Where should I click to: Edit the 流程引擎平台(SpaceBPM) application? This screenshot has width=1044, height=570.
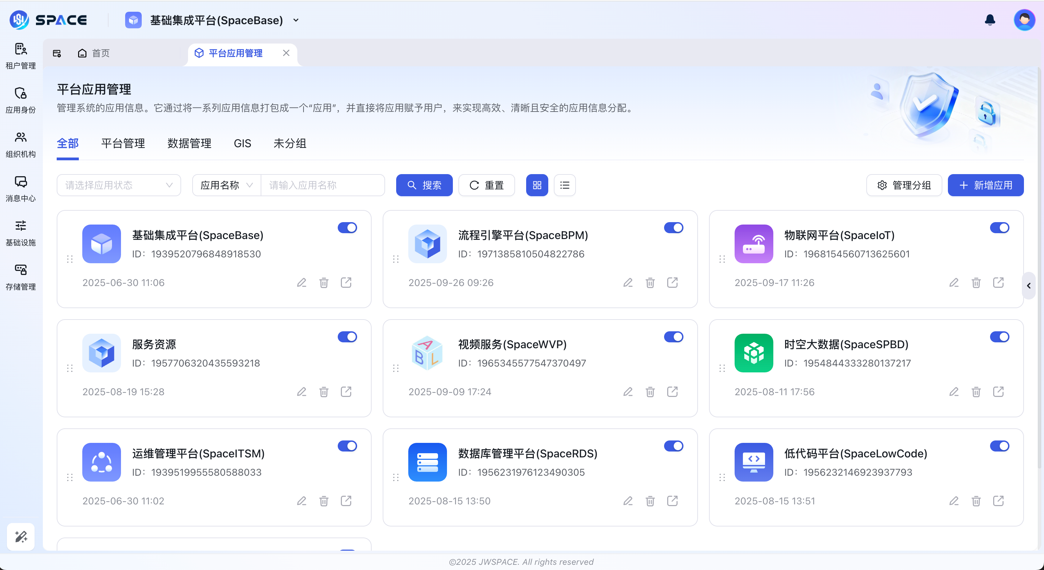coord(628,282)
